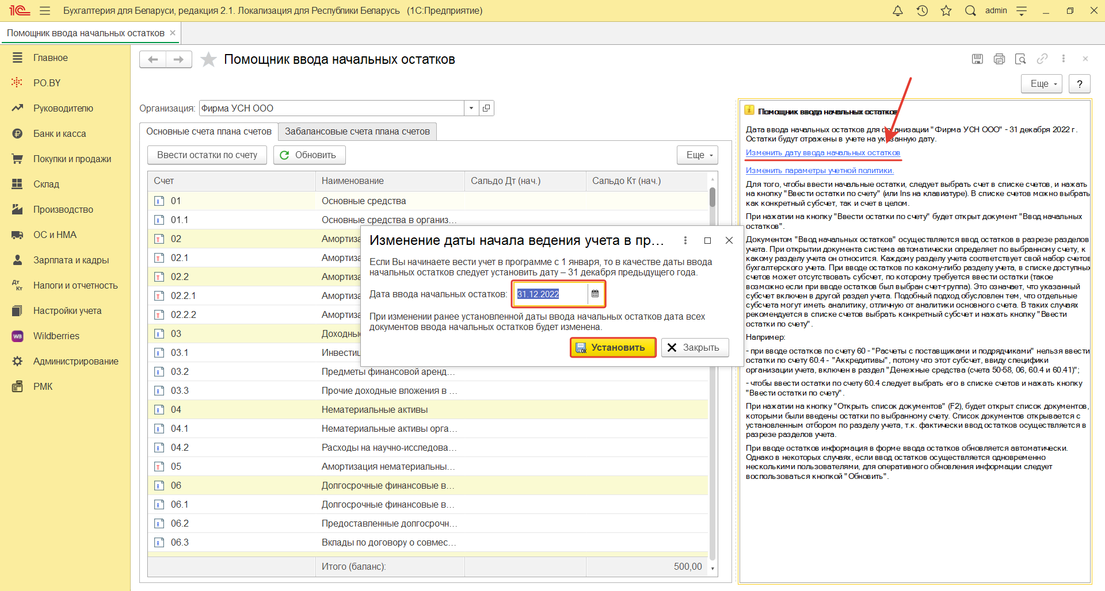The image size is (1105, 591).
Task: Follow 'Изменить параметры учетной политики' link
Action: pyautogui.click(x=819, y=170)
